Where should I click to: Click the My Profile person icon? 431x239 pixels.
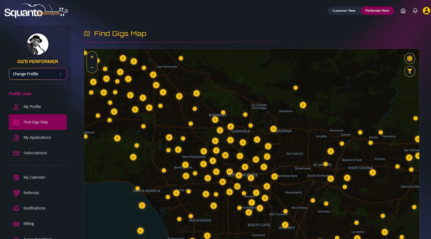coord(16,107)
